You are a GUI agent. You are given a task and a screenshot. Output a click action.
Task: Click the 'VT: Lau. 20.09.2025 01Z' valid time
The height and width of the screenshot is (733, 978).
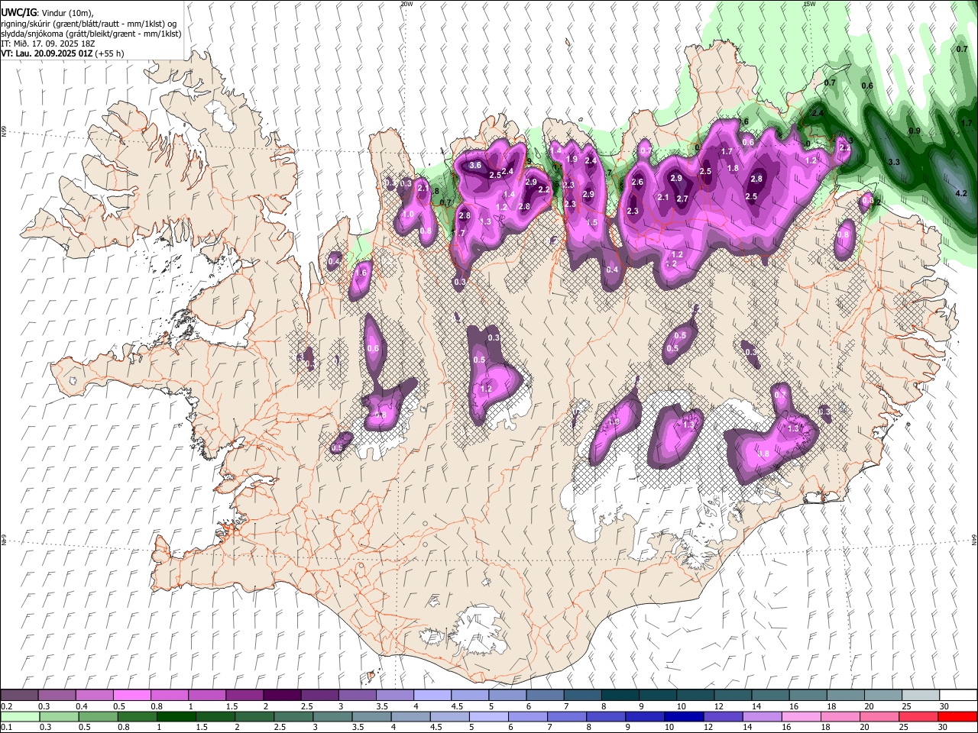(x=47, y=54)
